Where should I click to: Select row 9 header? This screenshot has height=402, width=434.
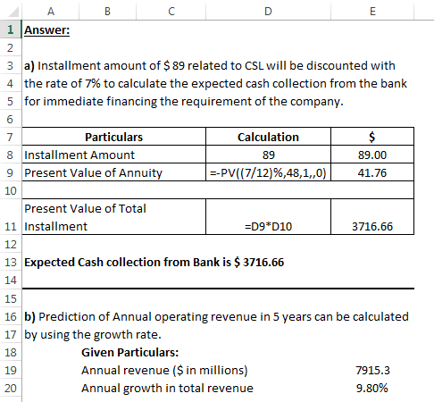click(11, 172)
